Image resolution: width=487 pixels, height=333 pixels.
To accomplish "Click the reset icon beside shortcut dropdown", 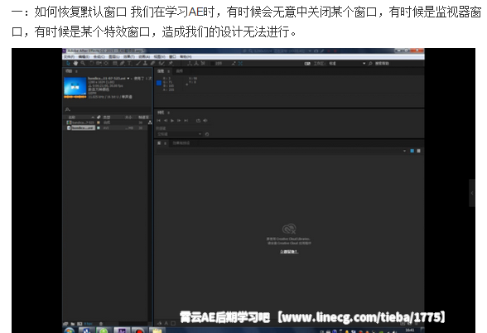I will coord(207,134).
